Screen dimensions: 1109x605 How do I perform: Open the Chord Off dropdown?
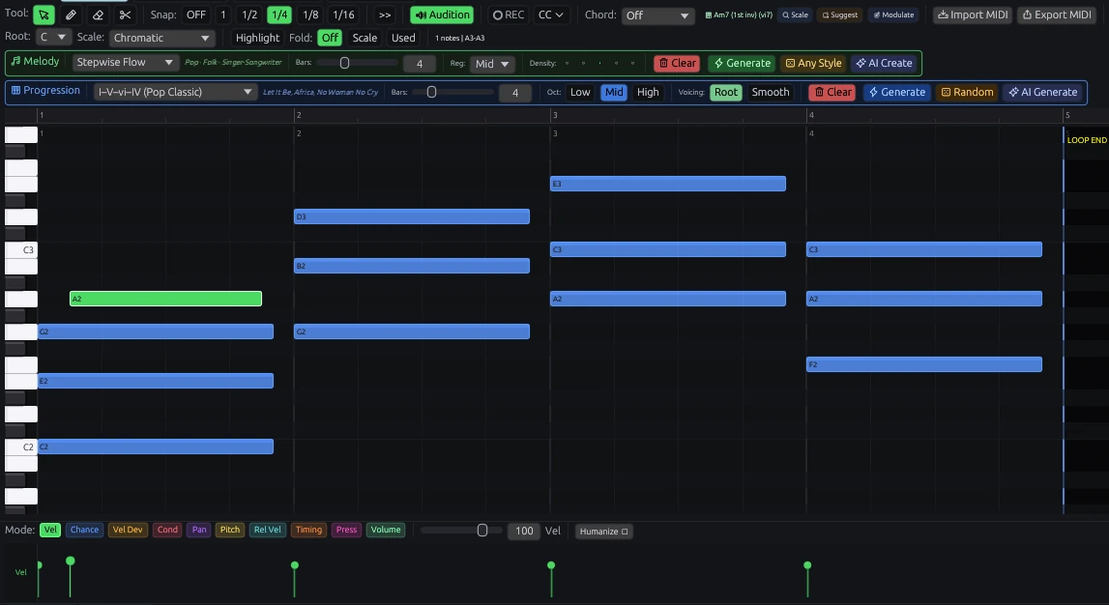[657, 14]
